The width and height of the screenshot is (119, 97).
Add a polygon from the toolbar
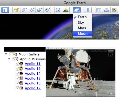(x=24, y=10)
